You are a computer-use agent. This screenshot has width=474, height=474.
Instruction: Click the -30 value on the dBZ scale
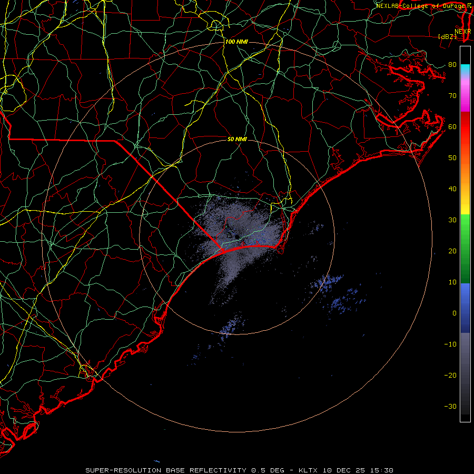pos(450,407)
